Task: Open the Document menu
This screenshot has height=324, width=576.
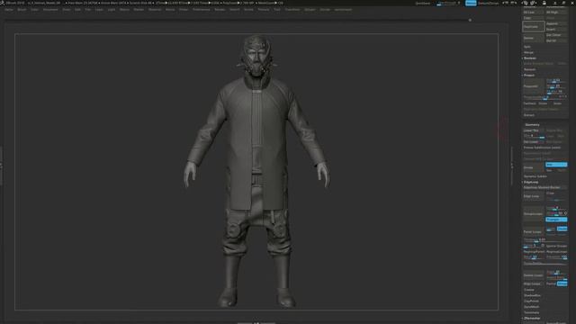Action: pos(50,10)
